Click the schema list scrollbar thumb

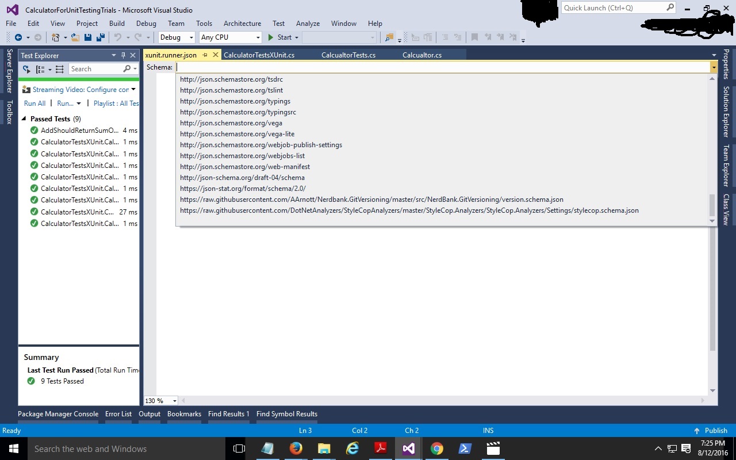(712, 205)
